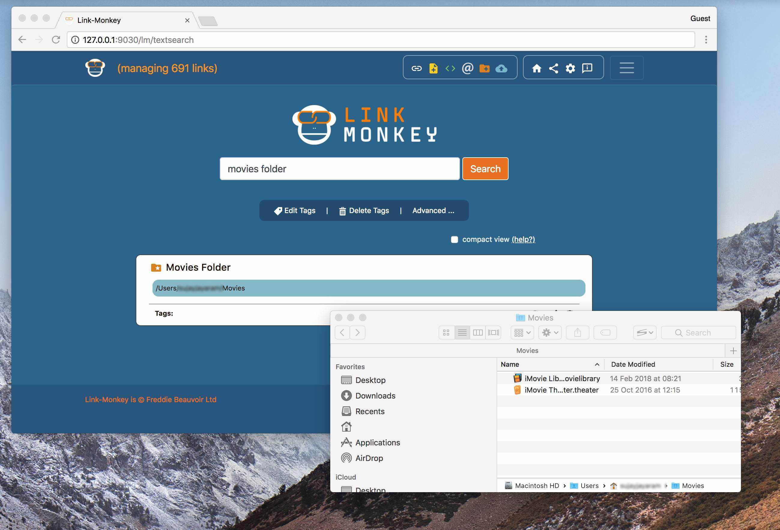Sort Finder list by Date Modified

coord(658,364)
